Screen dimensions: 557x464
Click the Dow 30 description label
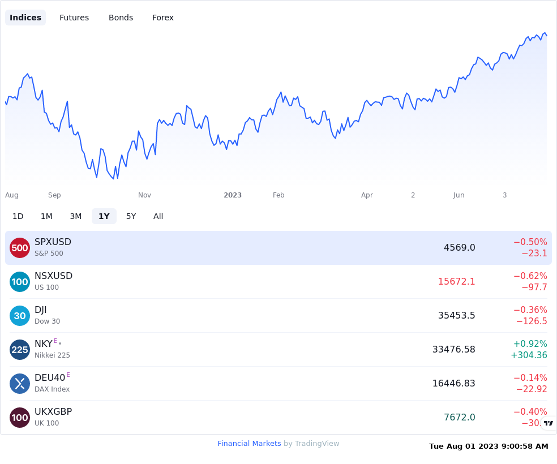point(47,321)
